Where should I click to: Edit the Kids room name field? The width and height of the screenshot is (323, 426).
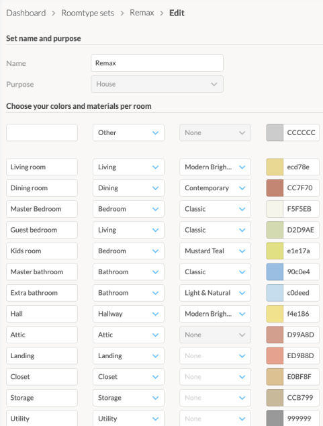(x=42, y=251)
